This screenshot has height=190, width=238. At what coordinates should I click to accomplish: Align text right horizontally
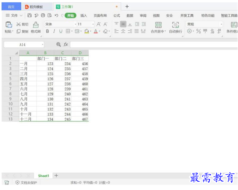click(130, 31)
